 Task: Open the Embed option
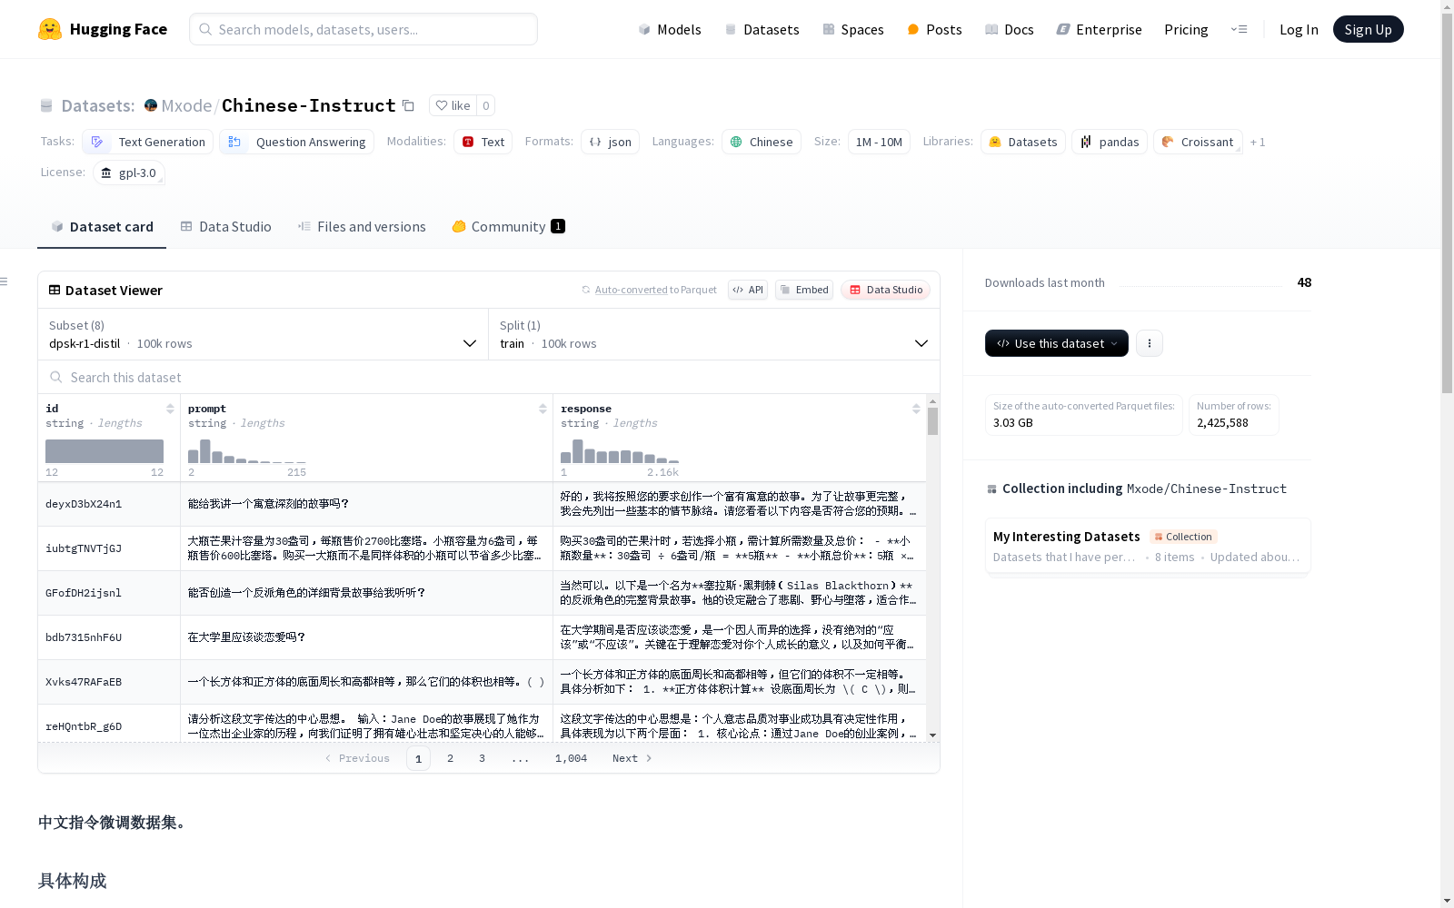[x=804, y=290]
